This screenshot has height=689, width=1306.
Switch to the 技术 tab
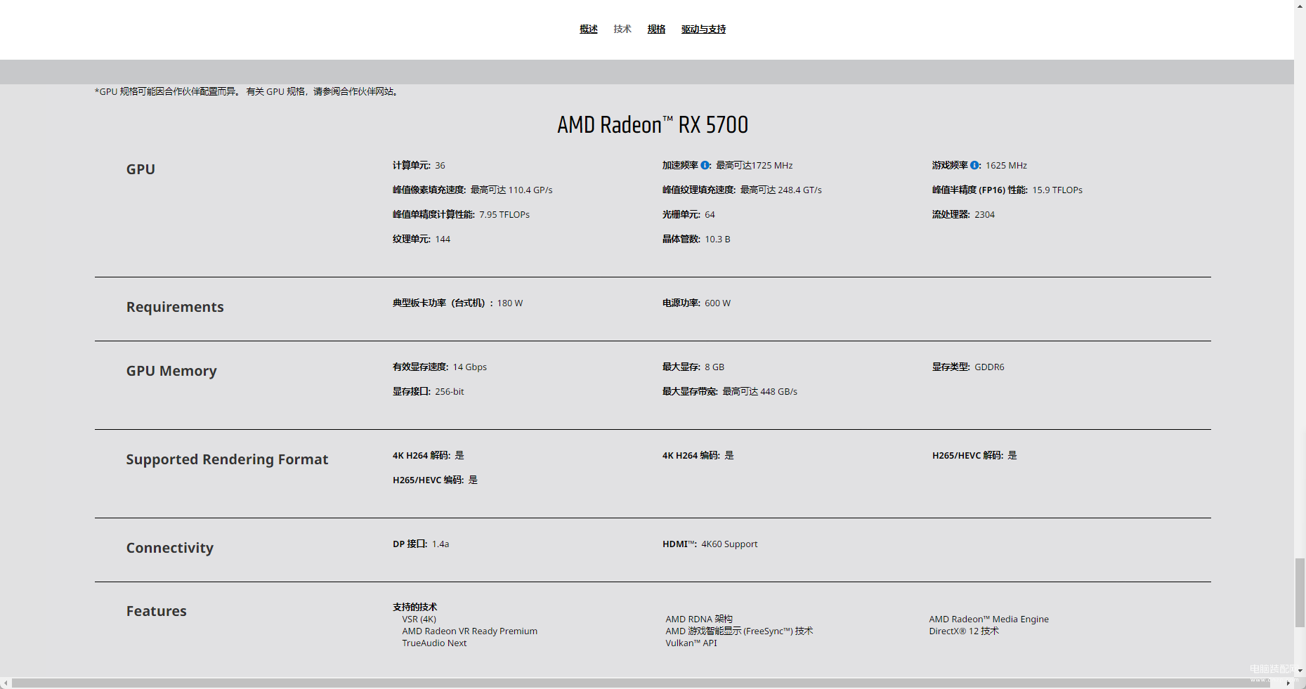coord(622,29)
